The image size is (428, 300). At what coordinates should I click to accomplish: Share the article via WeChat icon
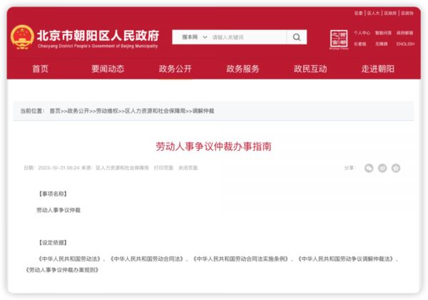click(x=369, y=168)
